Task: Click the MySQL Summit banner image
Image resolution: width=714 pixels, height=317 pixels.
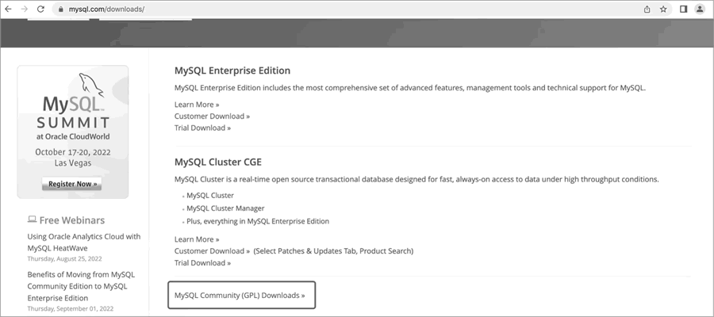Action: (x=73, y=132)
